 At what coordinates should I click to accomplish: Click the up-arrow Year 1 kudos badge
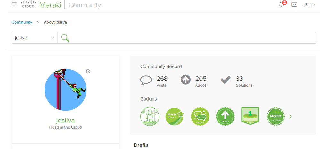[x=225, y=116]
